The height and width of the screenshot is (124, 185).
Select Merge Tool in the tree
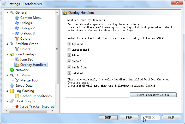point(29,80)
